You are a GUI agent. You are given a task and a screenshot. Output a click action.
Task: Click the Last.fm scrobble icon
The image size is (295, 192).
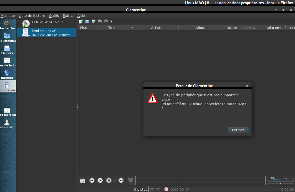pyautogui.click(x=166, y=189)
